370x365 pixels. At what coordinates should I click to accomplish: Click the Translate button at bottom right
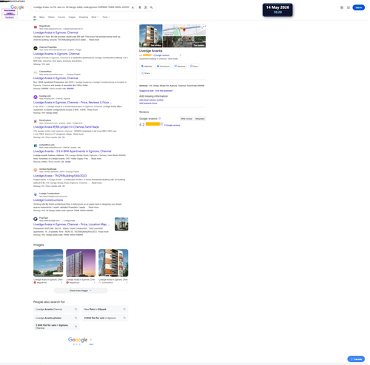pyautogui.click(x=356, y=359)
